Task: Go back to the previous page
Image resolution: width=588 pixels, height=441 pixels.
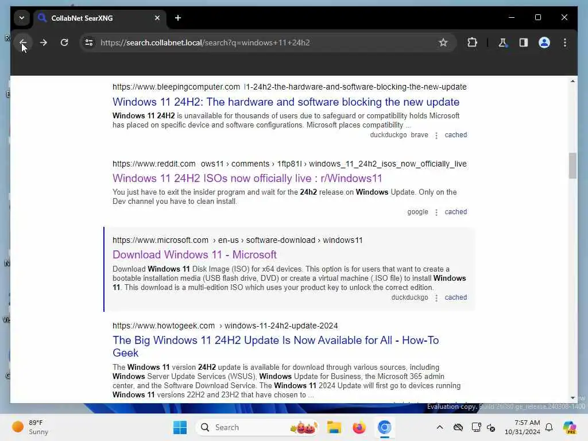Action: (x=22, y=42)
